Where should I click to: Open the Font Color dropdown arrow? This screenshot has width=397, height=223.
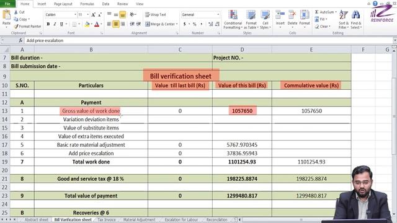click(x=101, y=24)
